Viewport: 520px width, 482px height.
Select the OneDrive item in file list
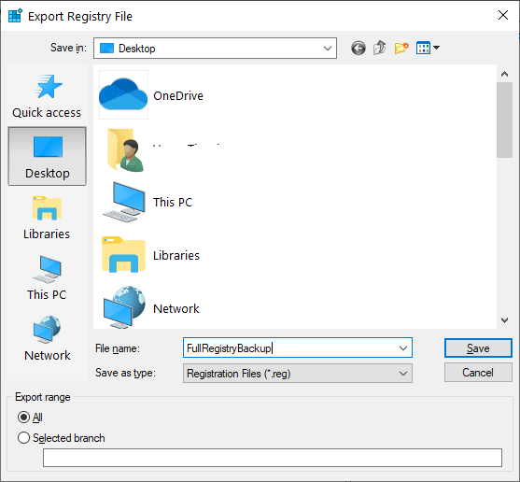pyautogui.click(x=151, y=95)
